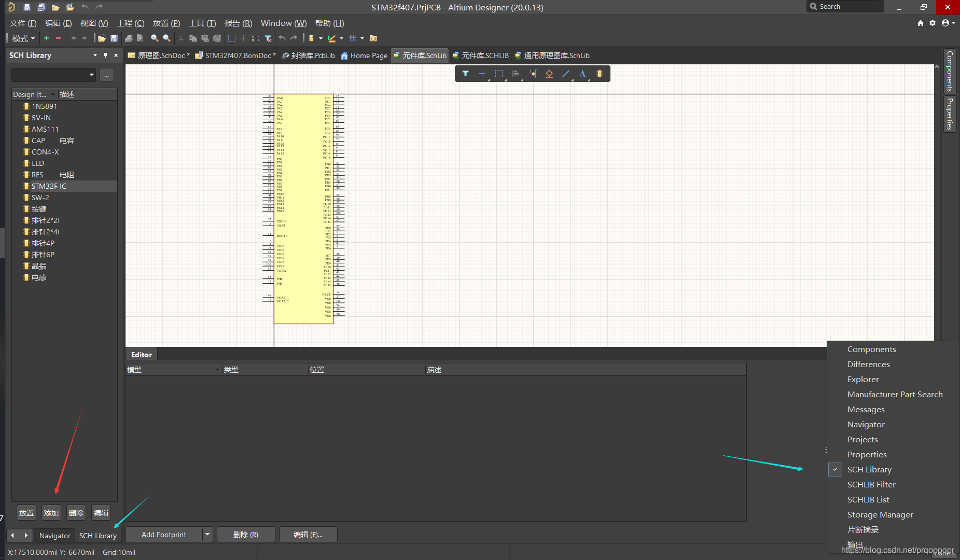Viewport: 960px width, 560px height.
Task: Select STM32F IC in component list
Action: click(x=49, y=186)
